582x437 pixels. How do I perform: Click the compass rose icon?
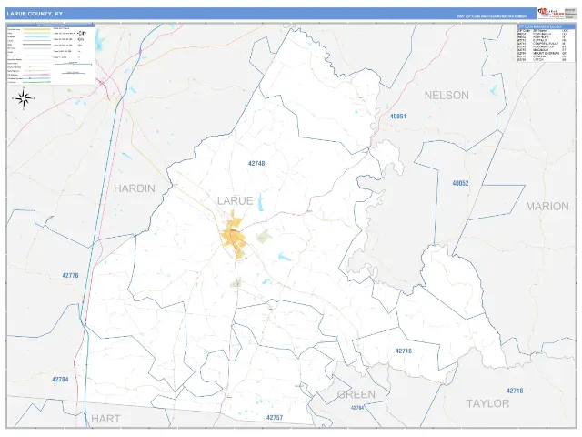24,98
